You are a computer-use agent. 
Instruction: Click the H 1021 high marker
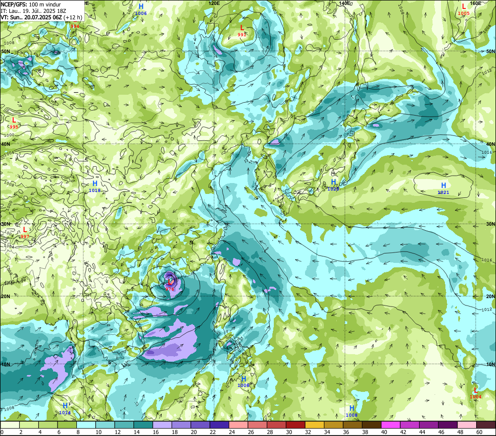(443, 188)
